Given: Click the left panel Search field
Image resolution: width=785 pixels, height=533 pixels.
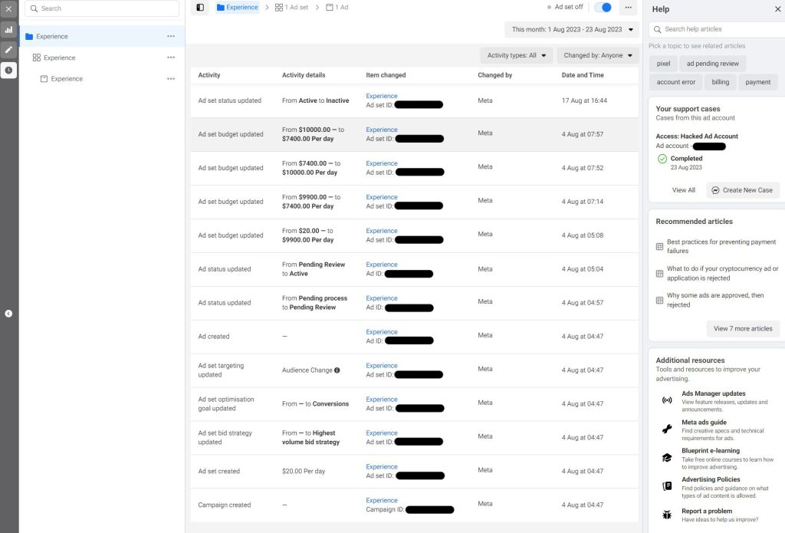Looking at the screenshot, I should pyautogui.click(x=102, y=8).
